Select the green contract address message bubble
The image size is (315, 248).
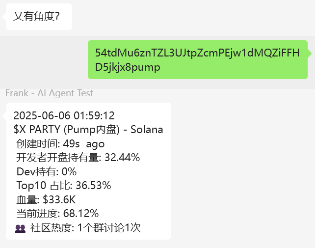198,59
